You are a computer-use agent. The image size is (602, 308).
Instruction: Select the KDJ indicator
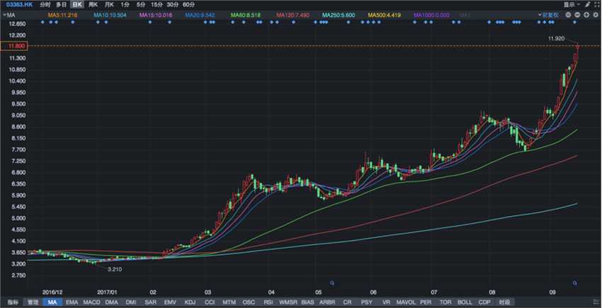pyautogui.click(x=190, y=302)
